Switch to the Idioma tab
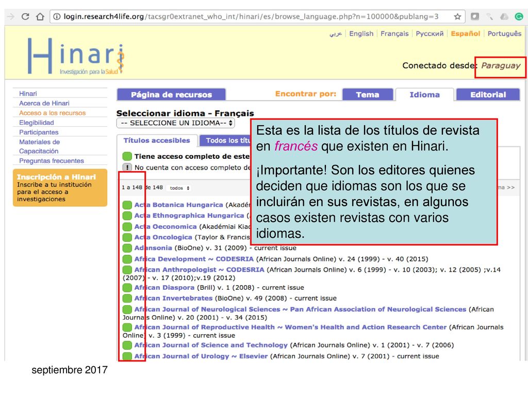528x396 pixels. point(425,95)
